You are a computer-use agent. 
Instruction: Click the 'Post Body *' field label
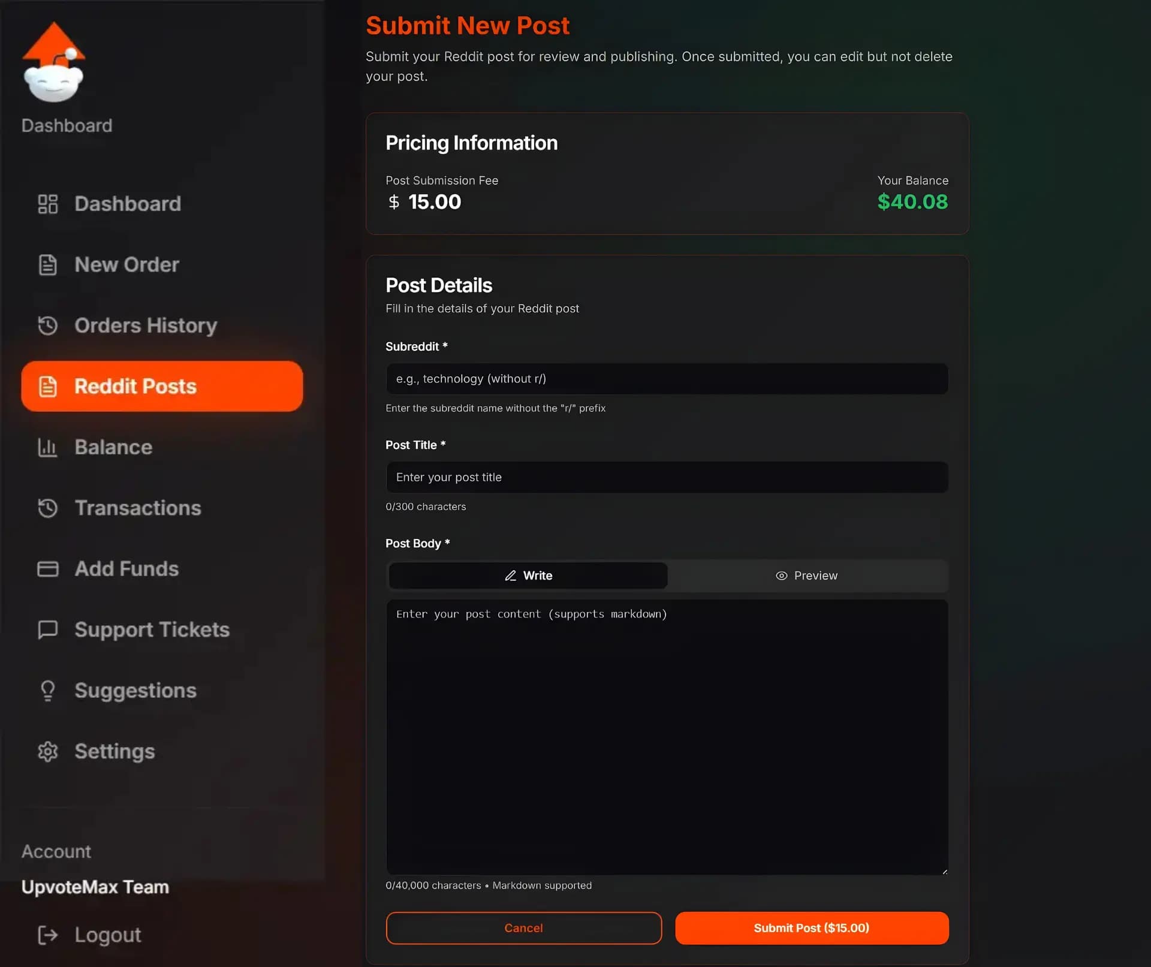418,544
